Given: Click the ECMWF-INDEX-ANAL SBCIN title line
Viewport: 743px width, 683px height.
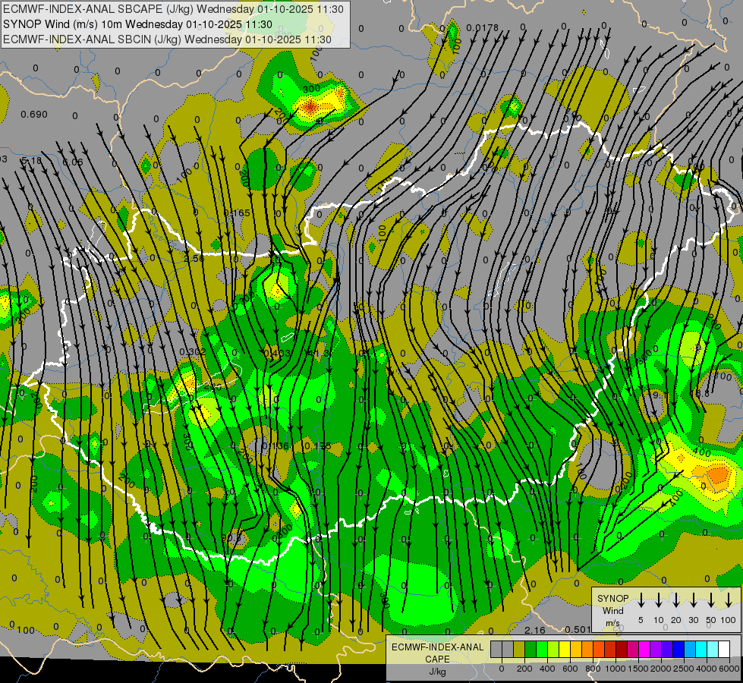Looking at the screenshot, I should click(x=167, y=39).
